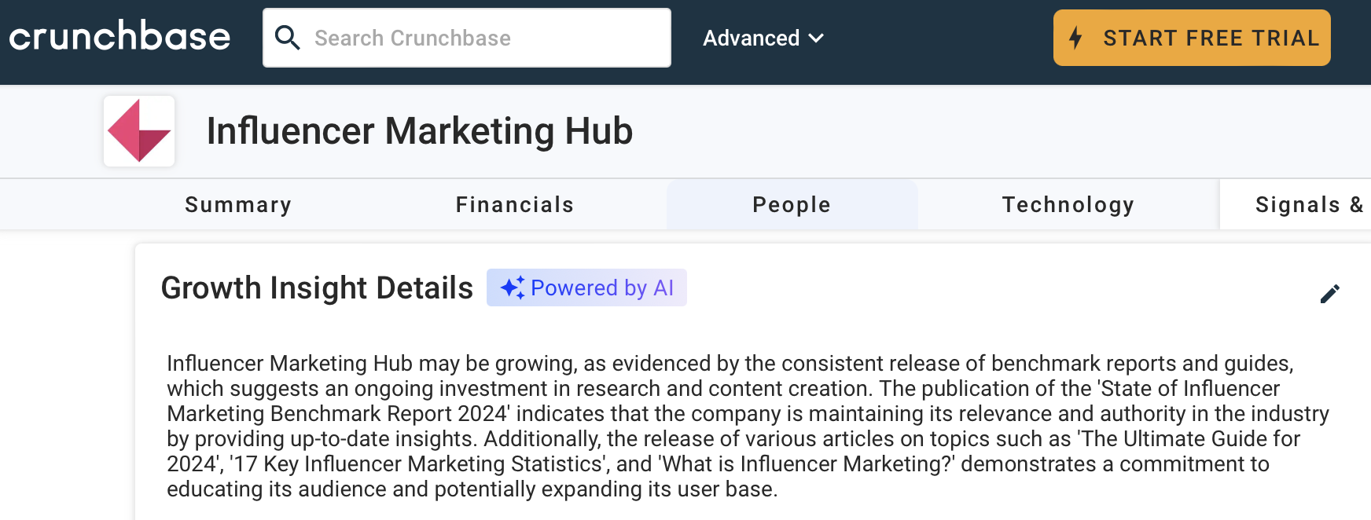The image size is (1371, 520).
Task: Click the AI sparkle icon on the badge
Action: tap(513, 287)
